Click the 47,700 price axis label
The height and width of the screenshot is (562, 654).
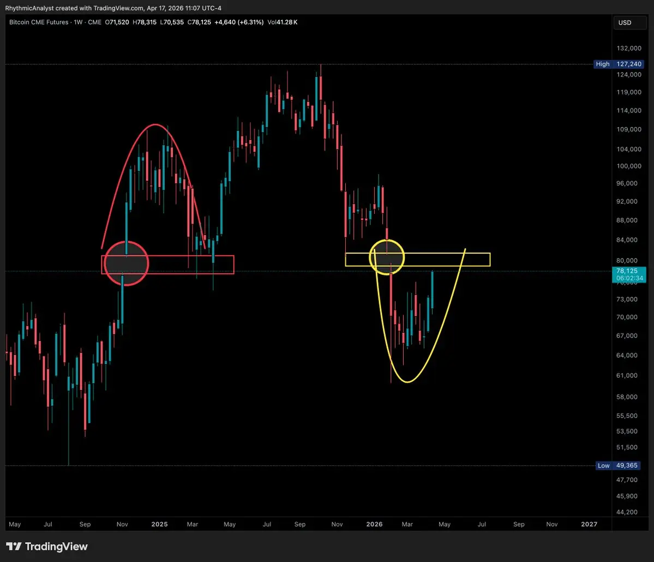pyautogui.click(x=627, y=480)
